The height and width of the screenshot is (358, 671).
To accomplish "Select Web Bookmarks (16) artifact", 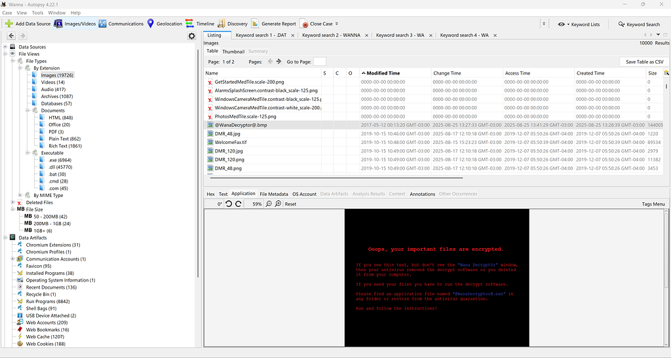I will (47, 329).
